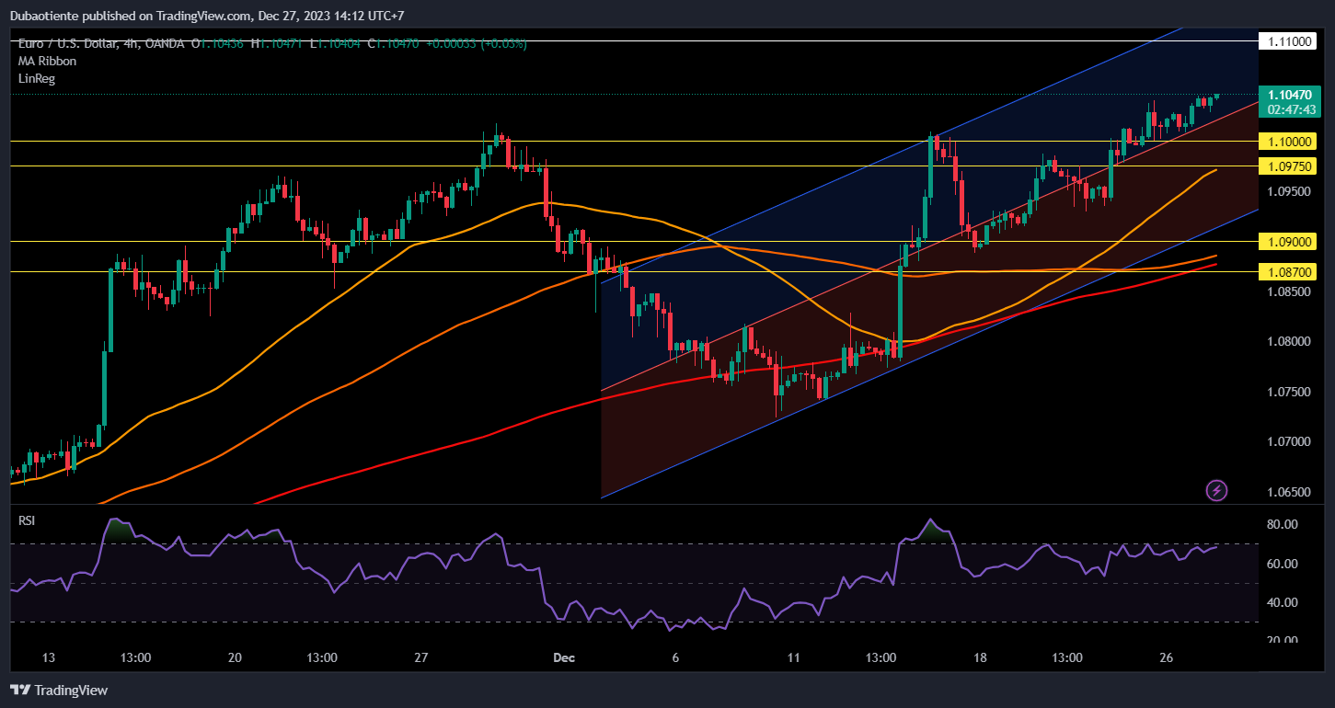
Task: Click the published-on TradingView.com header text
Action: (207, 16)
